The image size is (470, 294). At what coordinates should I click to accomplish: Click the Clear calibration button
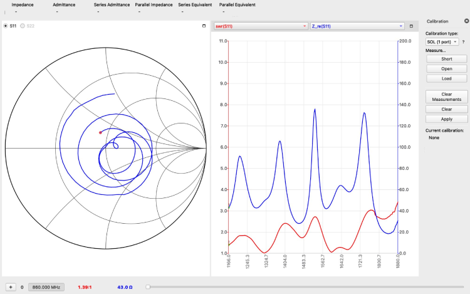446,109
